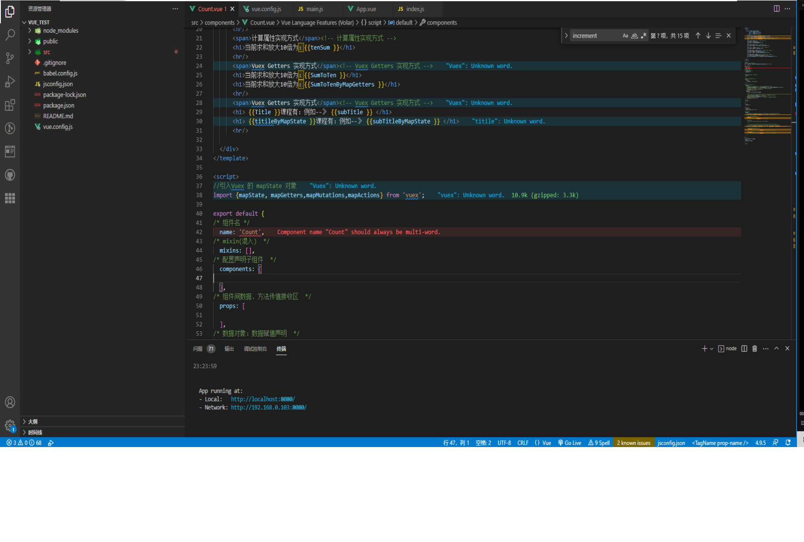
Task: Toggle regular expression in find widget
Action: (643, 36)
